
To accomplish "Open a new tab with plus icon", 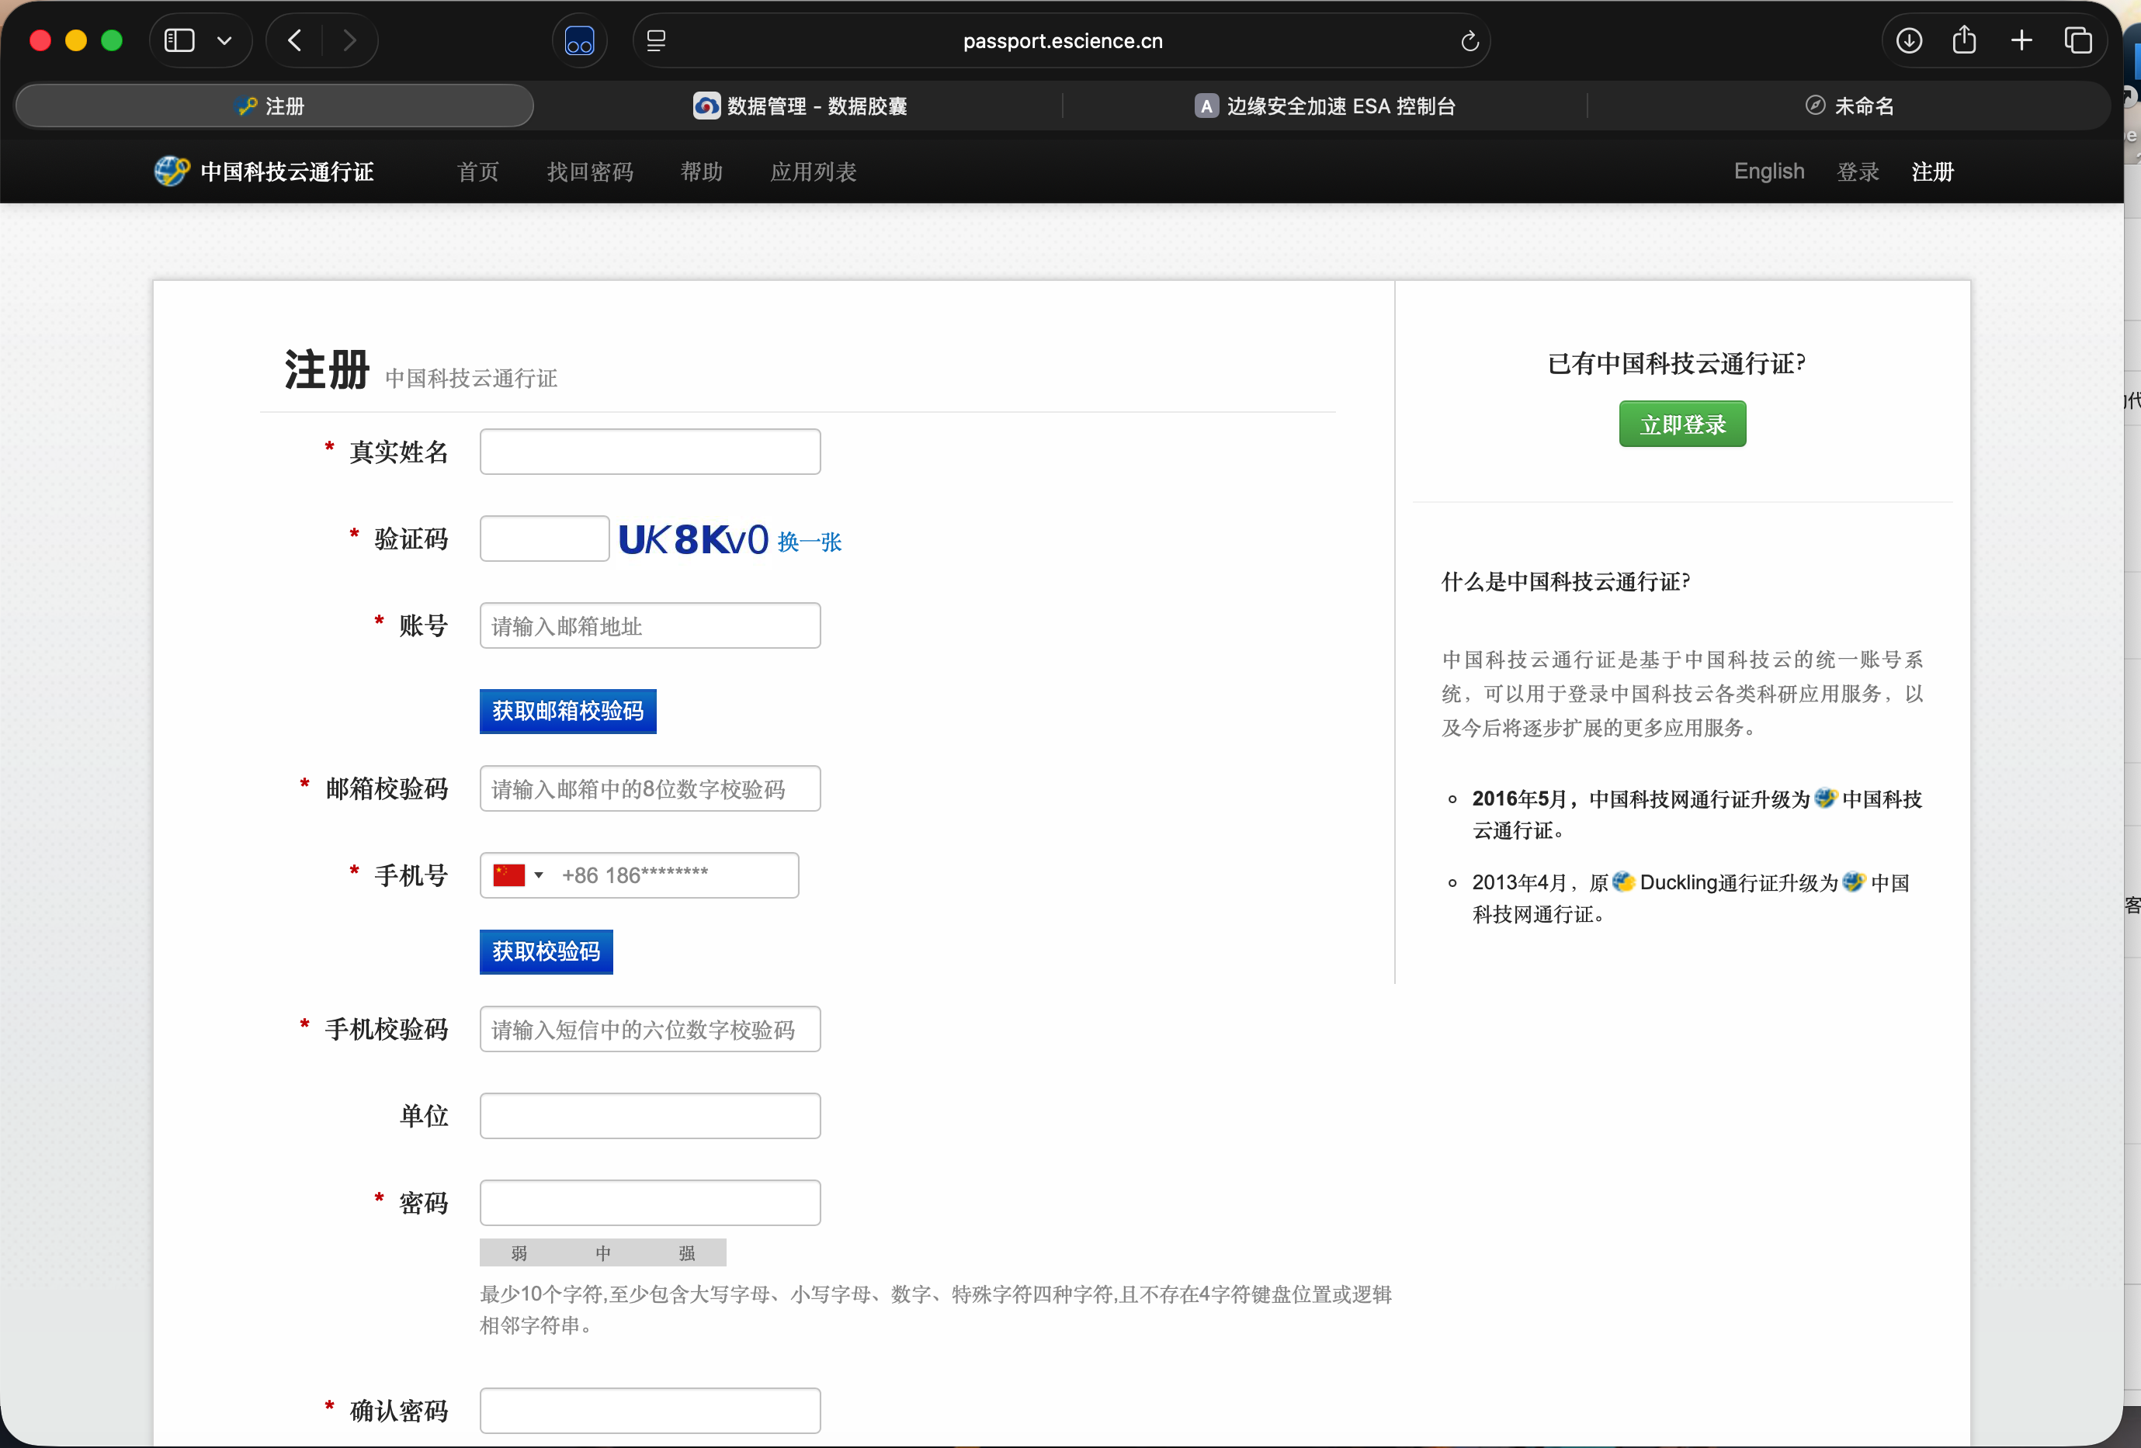I will 2021,40.
